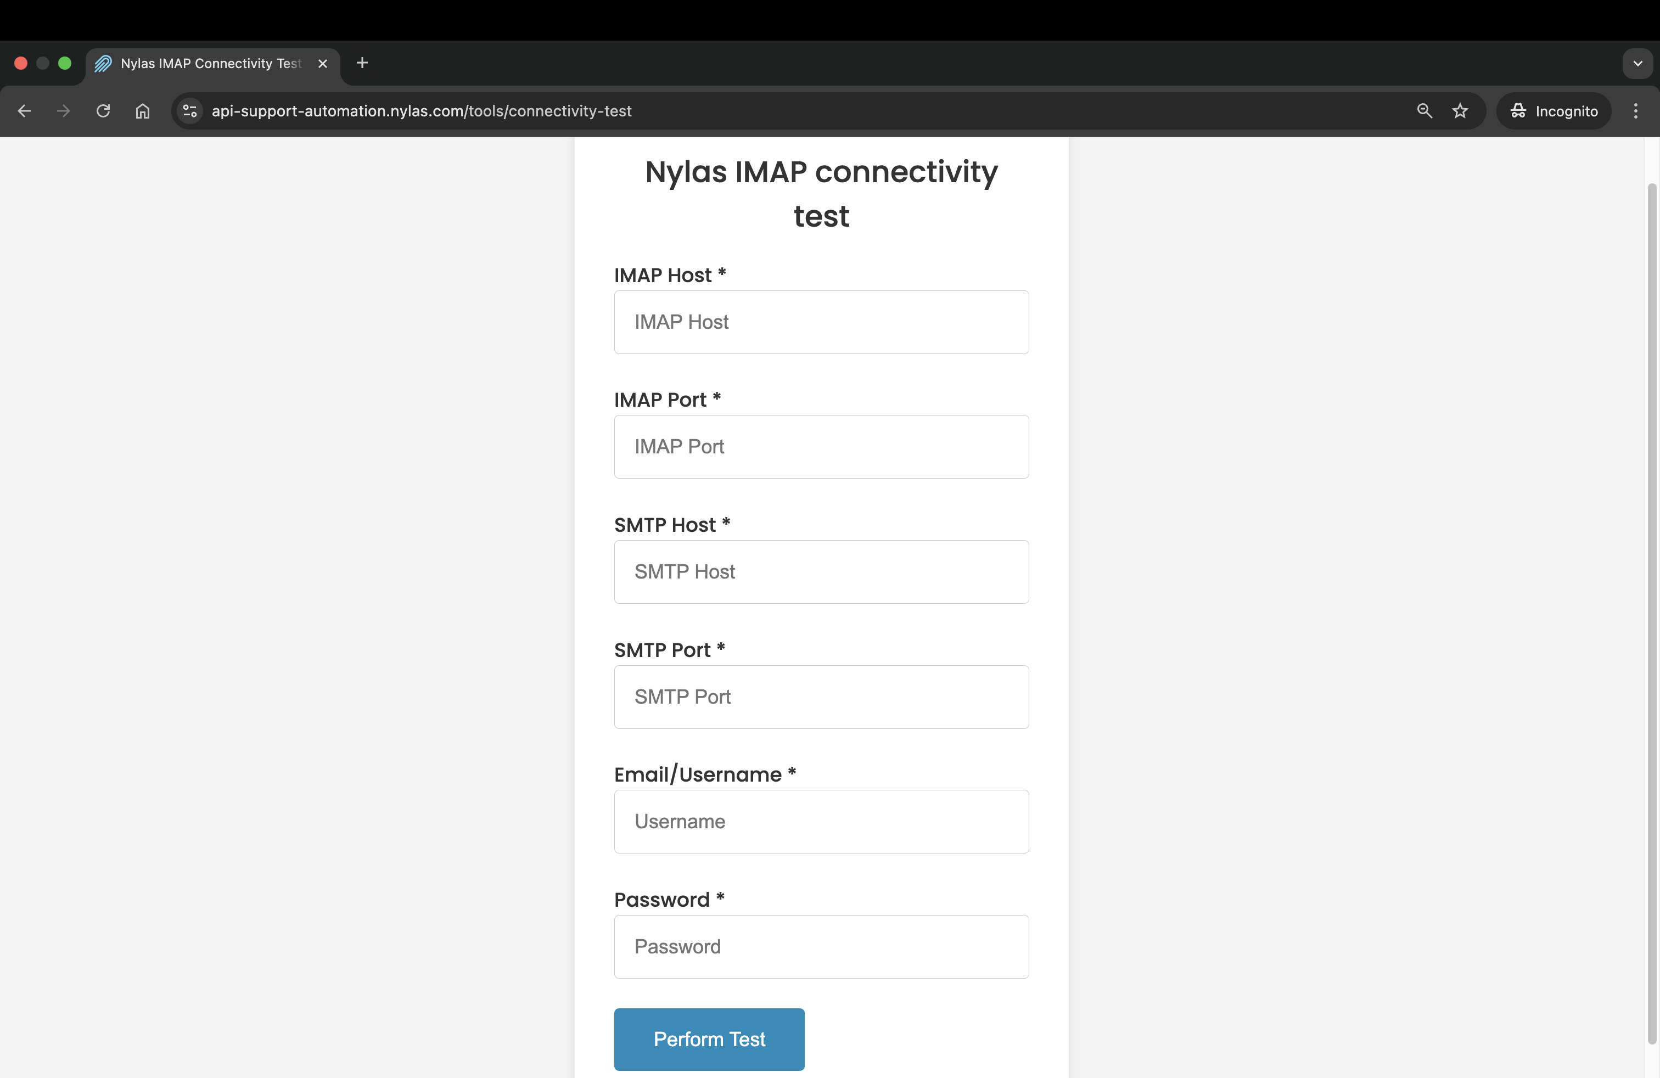Reload the connectivity test page
Screen dimensions: 1660x1078
[x=103, y=111]
